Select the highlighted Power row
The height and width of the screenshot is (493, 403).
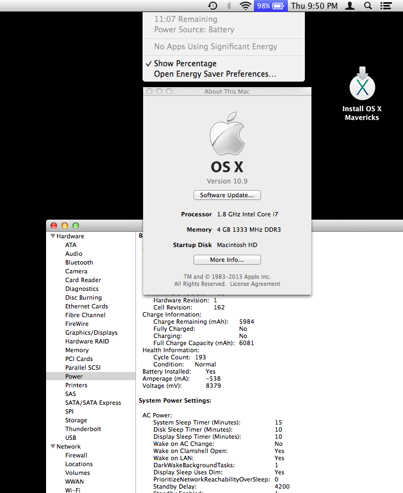(90, 376)
